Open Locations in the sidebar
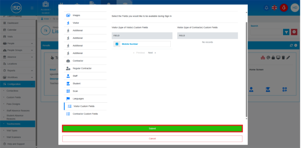 [18, 64]
